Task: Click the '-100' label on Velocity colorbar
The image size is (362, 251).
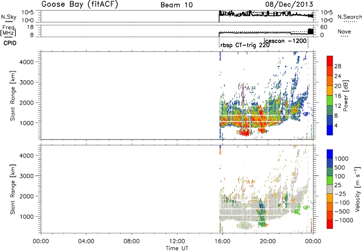Action: coord(342,203)
